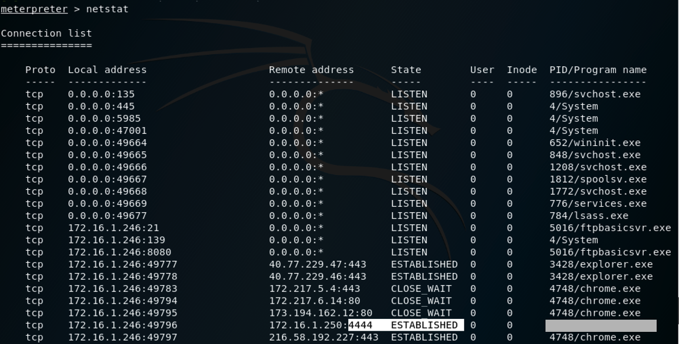Image resolution: width=679 pixels, height=344 pixels.
Task: Select local address 0.0.0.0:49669
Action: click(x=107, y=203)
